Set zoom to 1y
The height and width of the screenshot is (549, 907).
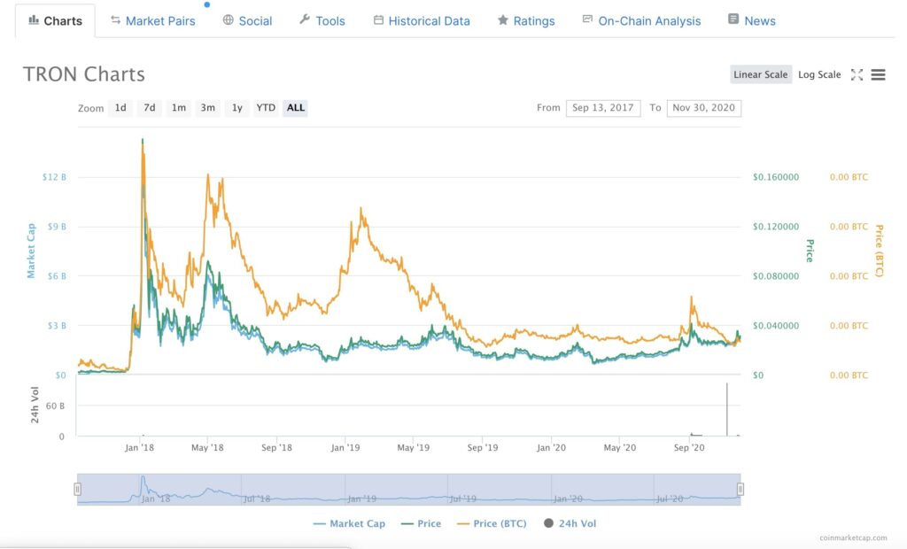[x=237, y=108]
